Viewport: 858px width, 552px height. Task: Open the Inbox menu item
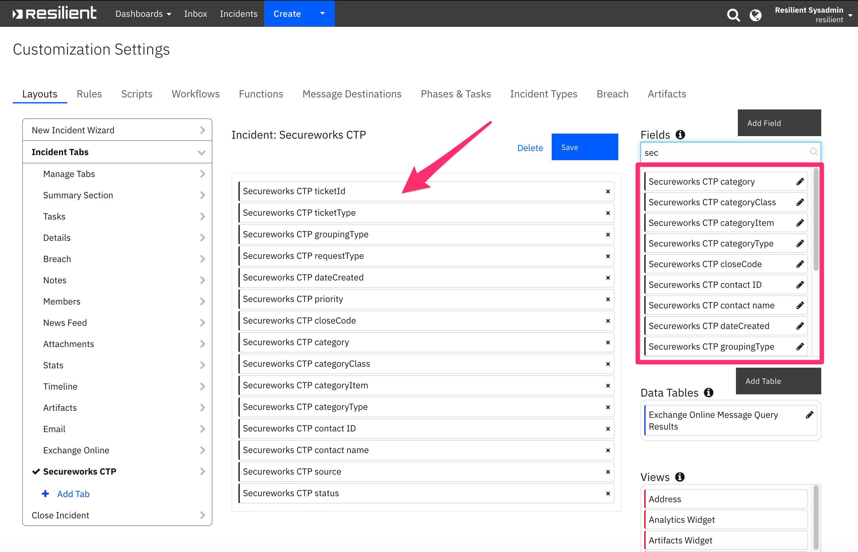click(x=196, y=14)
